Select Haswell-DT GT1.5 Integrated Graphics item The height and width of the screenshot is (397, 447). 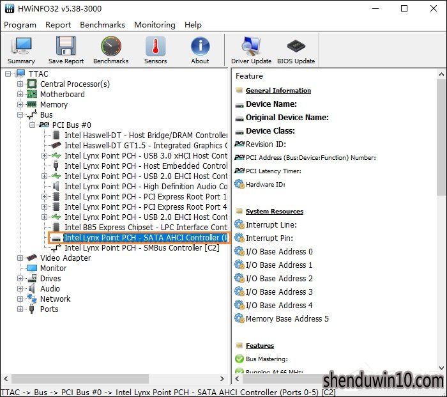coord(146,146)
